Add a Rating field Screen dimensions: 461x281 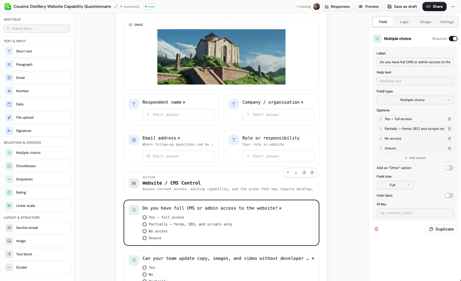point(37,193)
